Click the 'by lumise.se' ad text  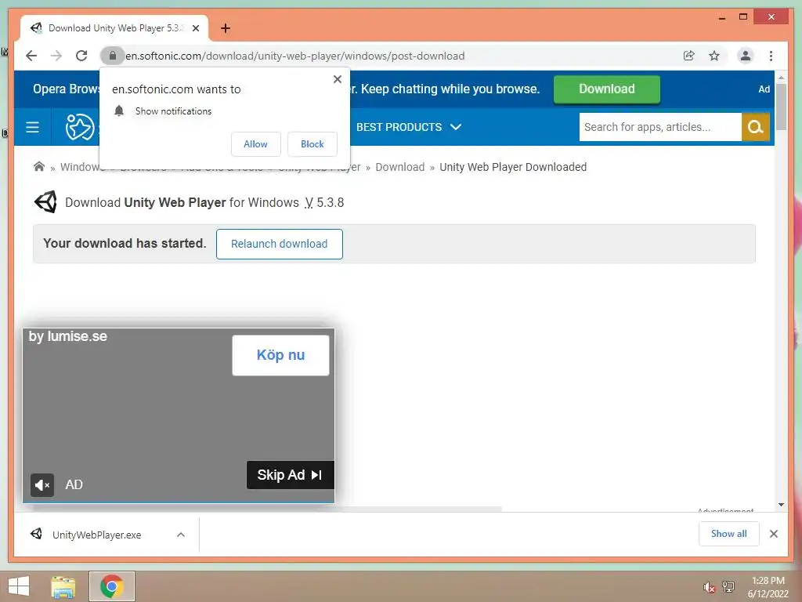pos(68,336)
